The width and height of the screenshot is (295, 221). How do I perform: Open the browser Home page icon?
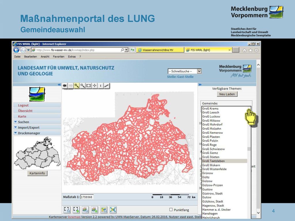pos(244,50)
